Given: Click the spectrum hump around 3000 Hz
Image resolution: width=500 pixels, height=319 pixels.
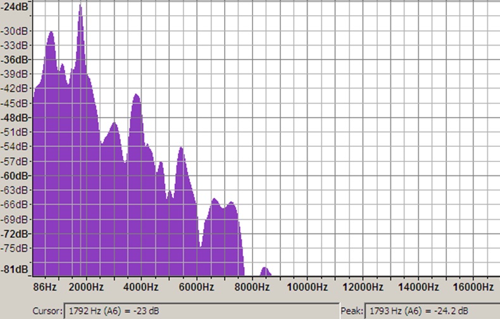Looking at the screenshot, I should [x=114, y=125].
